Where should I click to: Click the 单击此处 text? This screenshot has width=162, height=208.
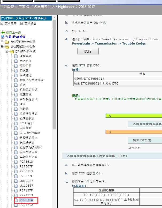134,148
